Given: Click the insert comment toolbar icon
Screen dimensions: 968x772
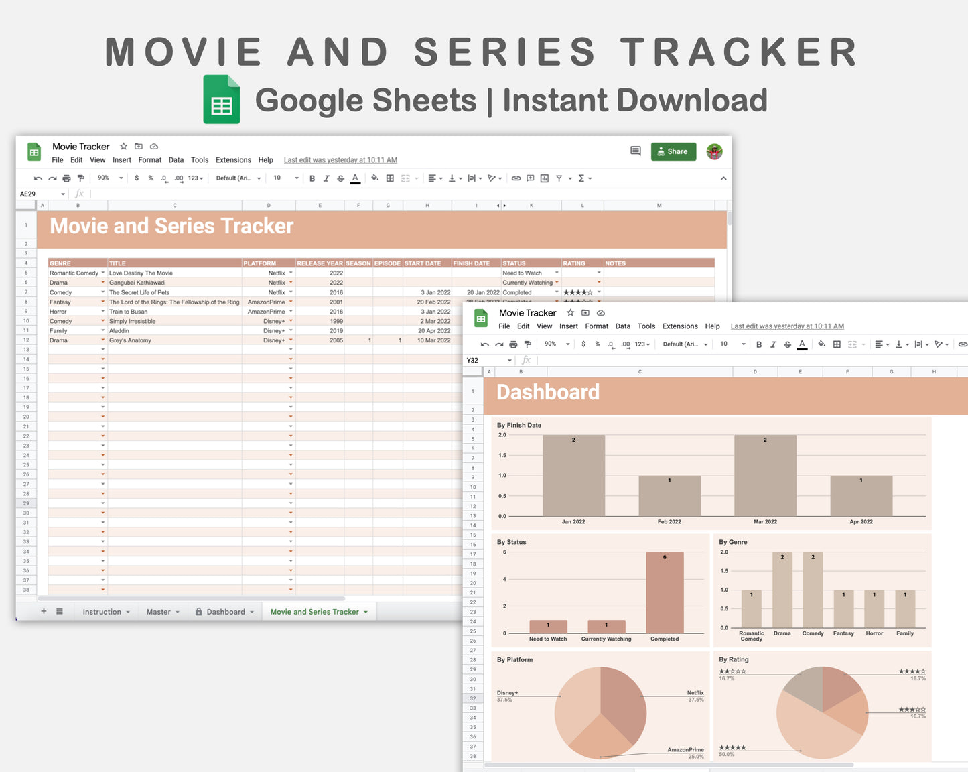Looking at the screenshot, I should pyautogui.click(x=530, y=178).
